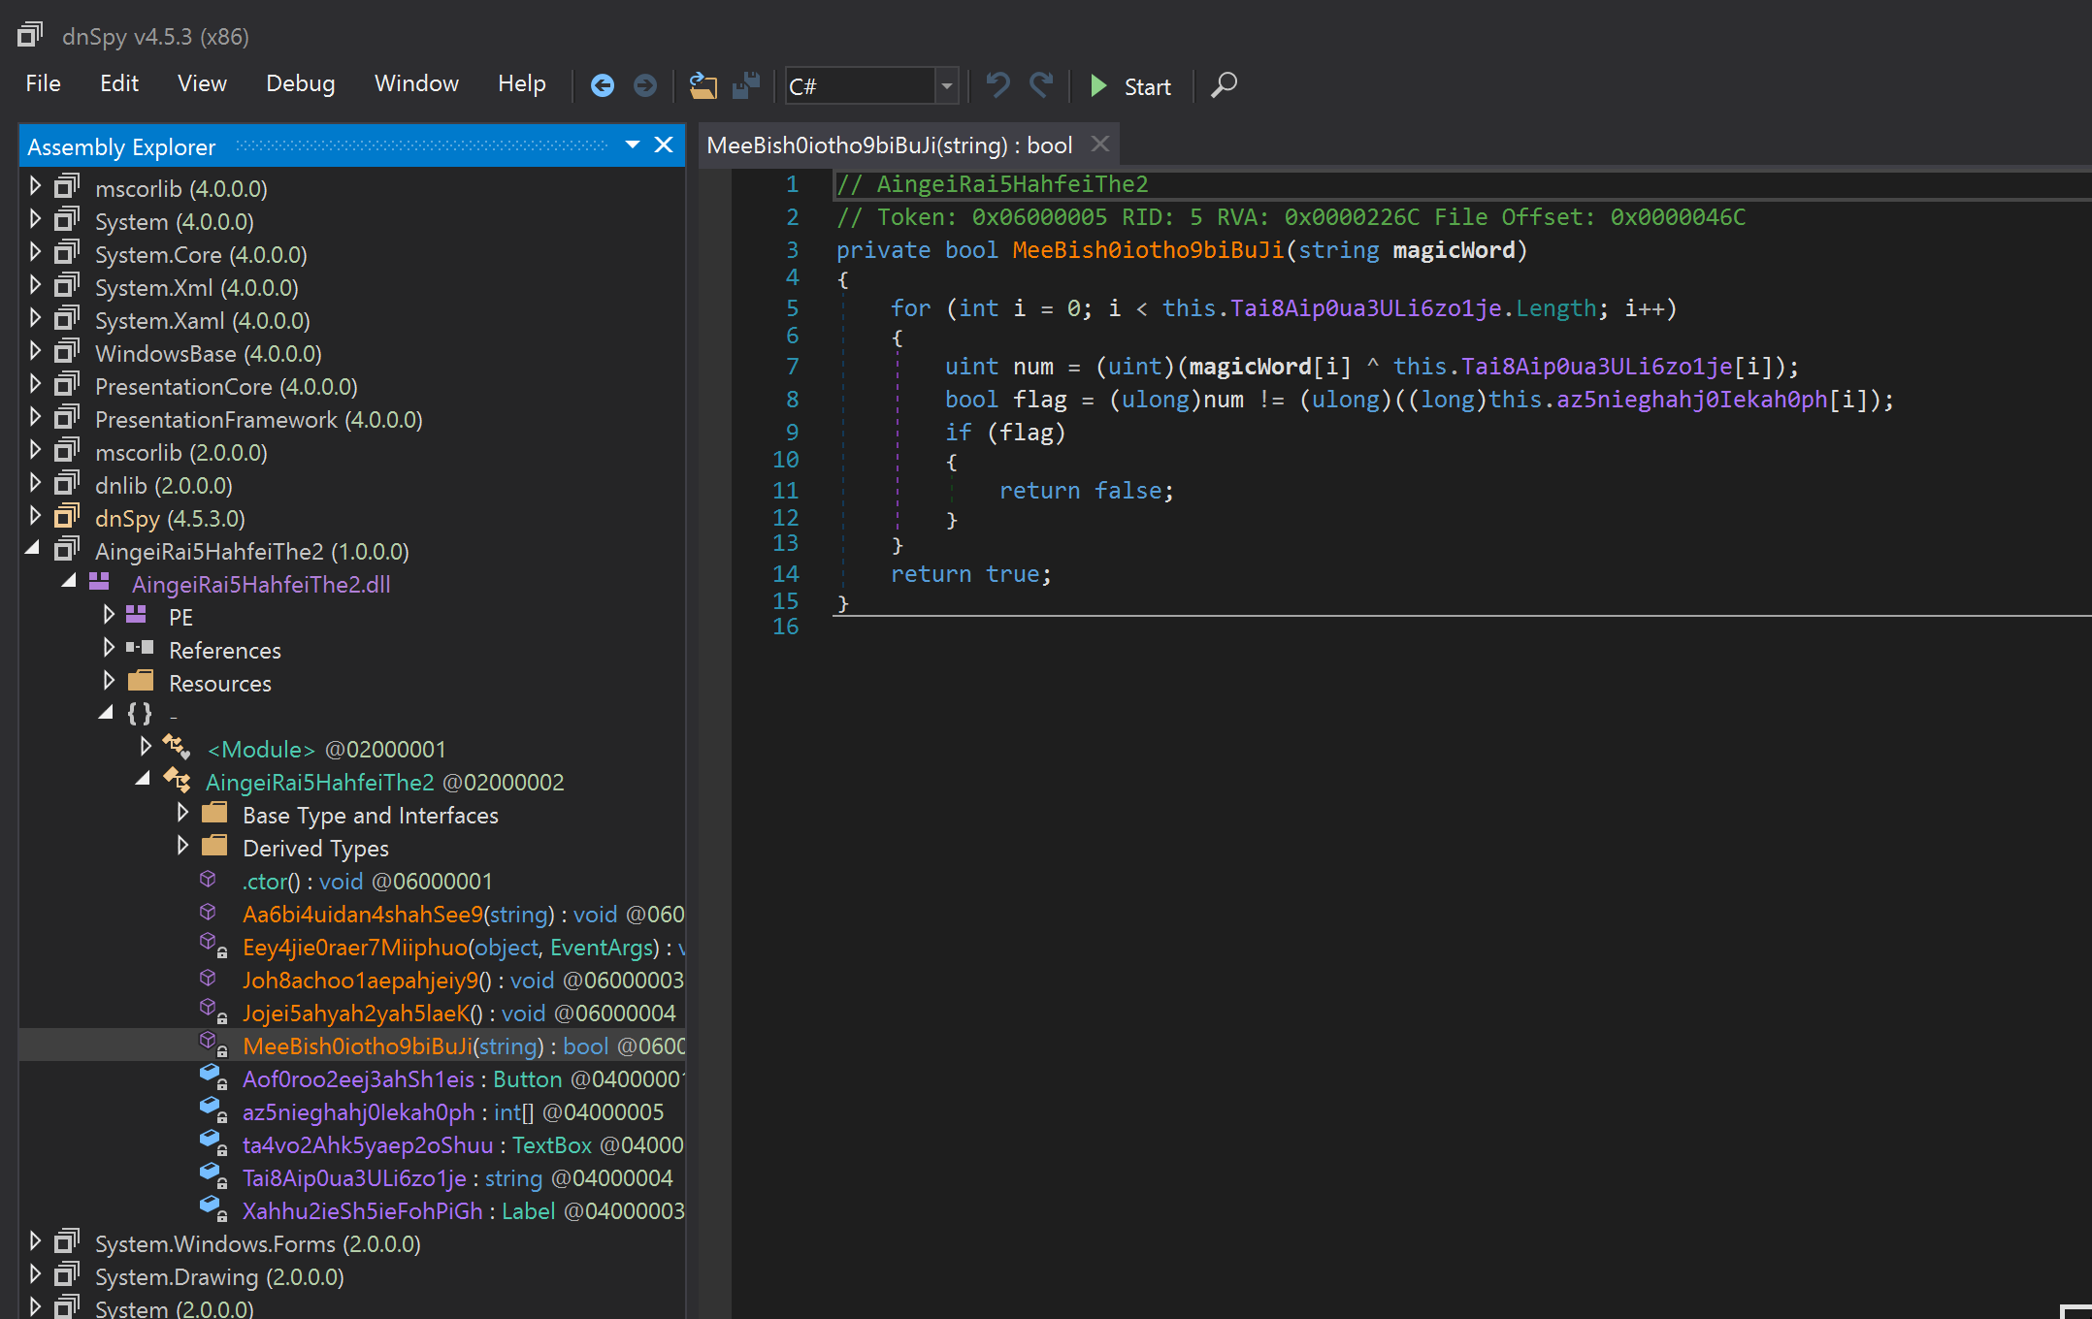Open the Window menu
Screen dimensions: 2092x1319
[x=416, y=84]
